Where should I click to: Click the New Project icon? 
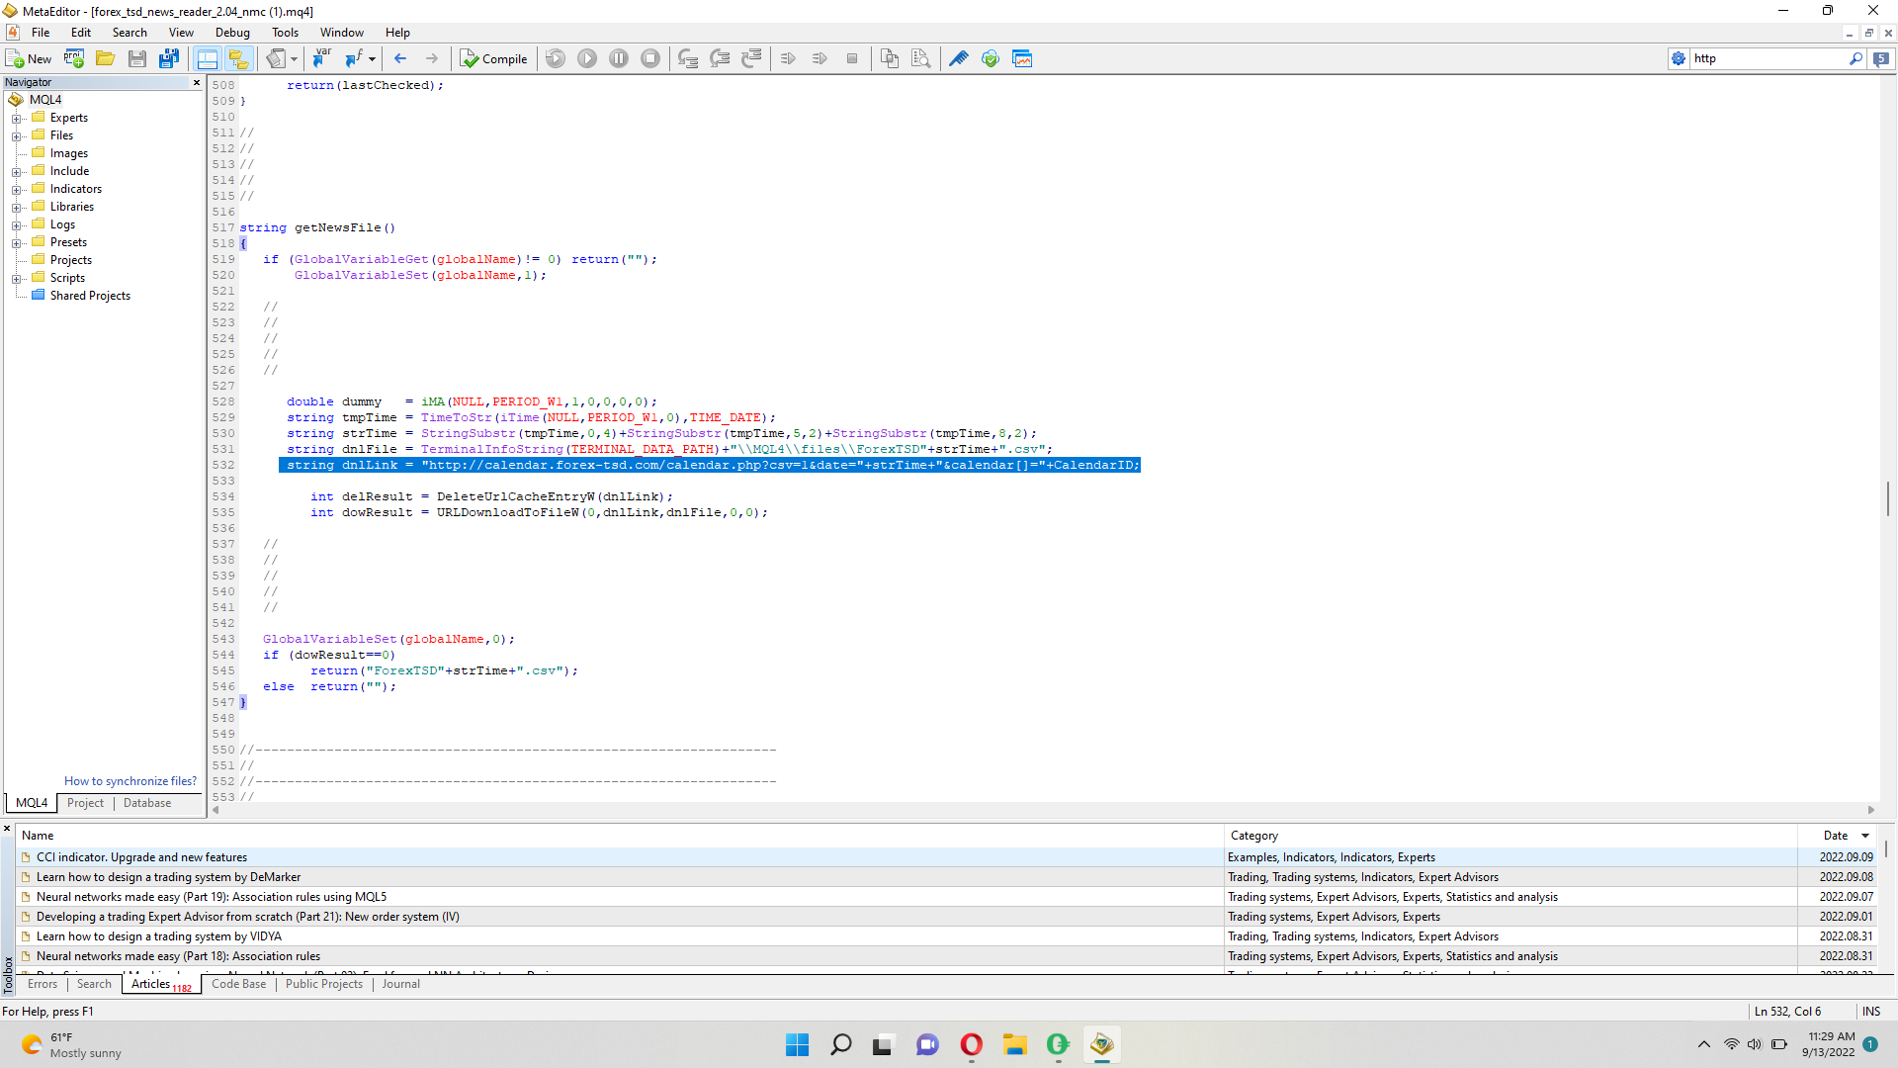pyautogui.click(x=74, y=59)
